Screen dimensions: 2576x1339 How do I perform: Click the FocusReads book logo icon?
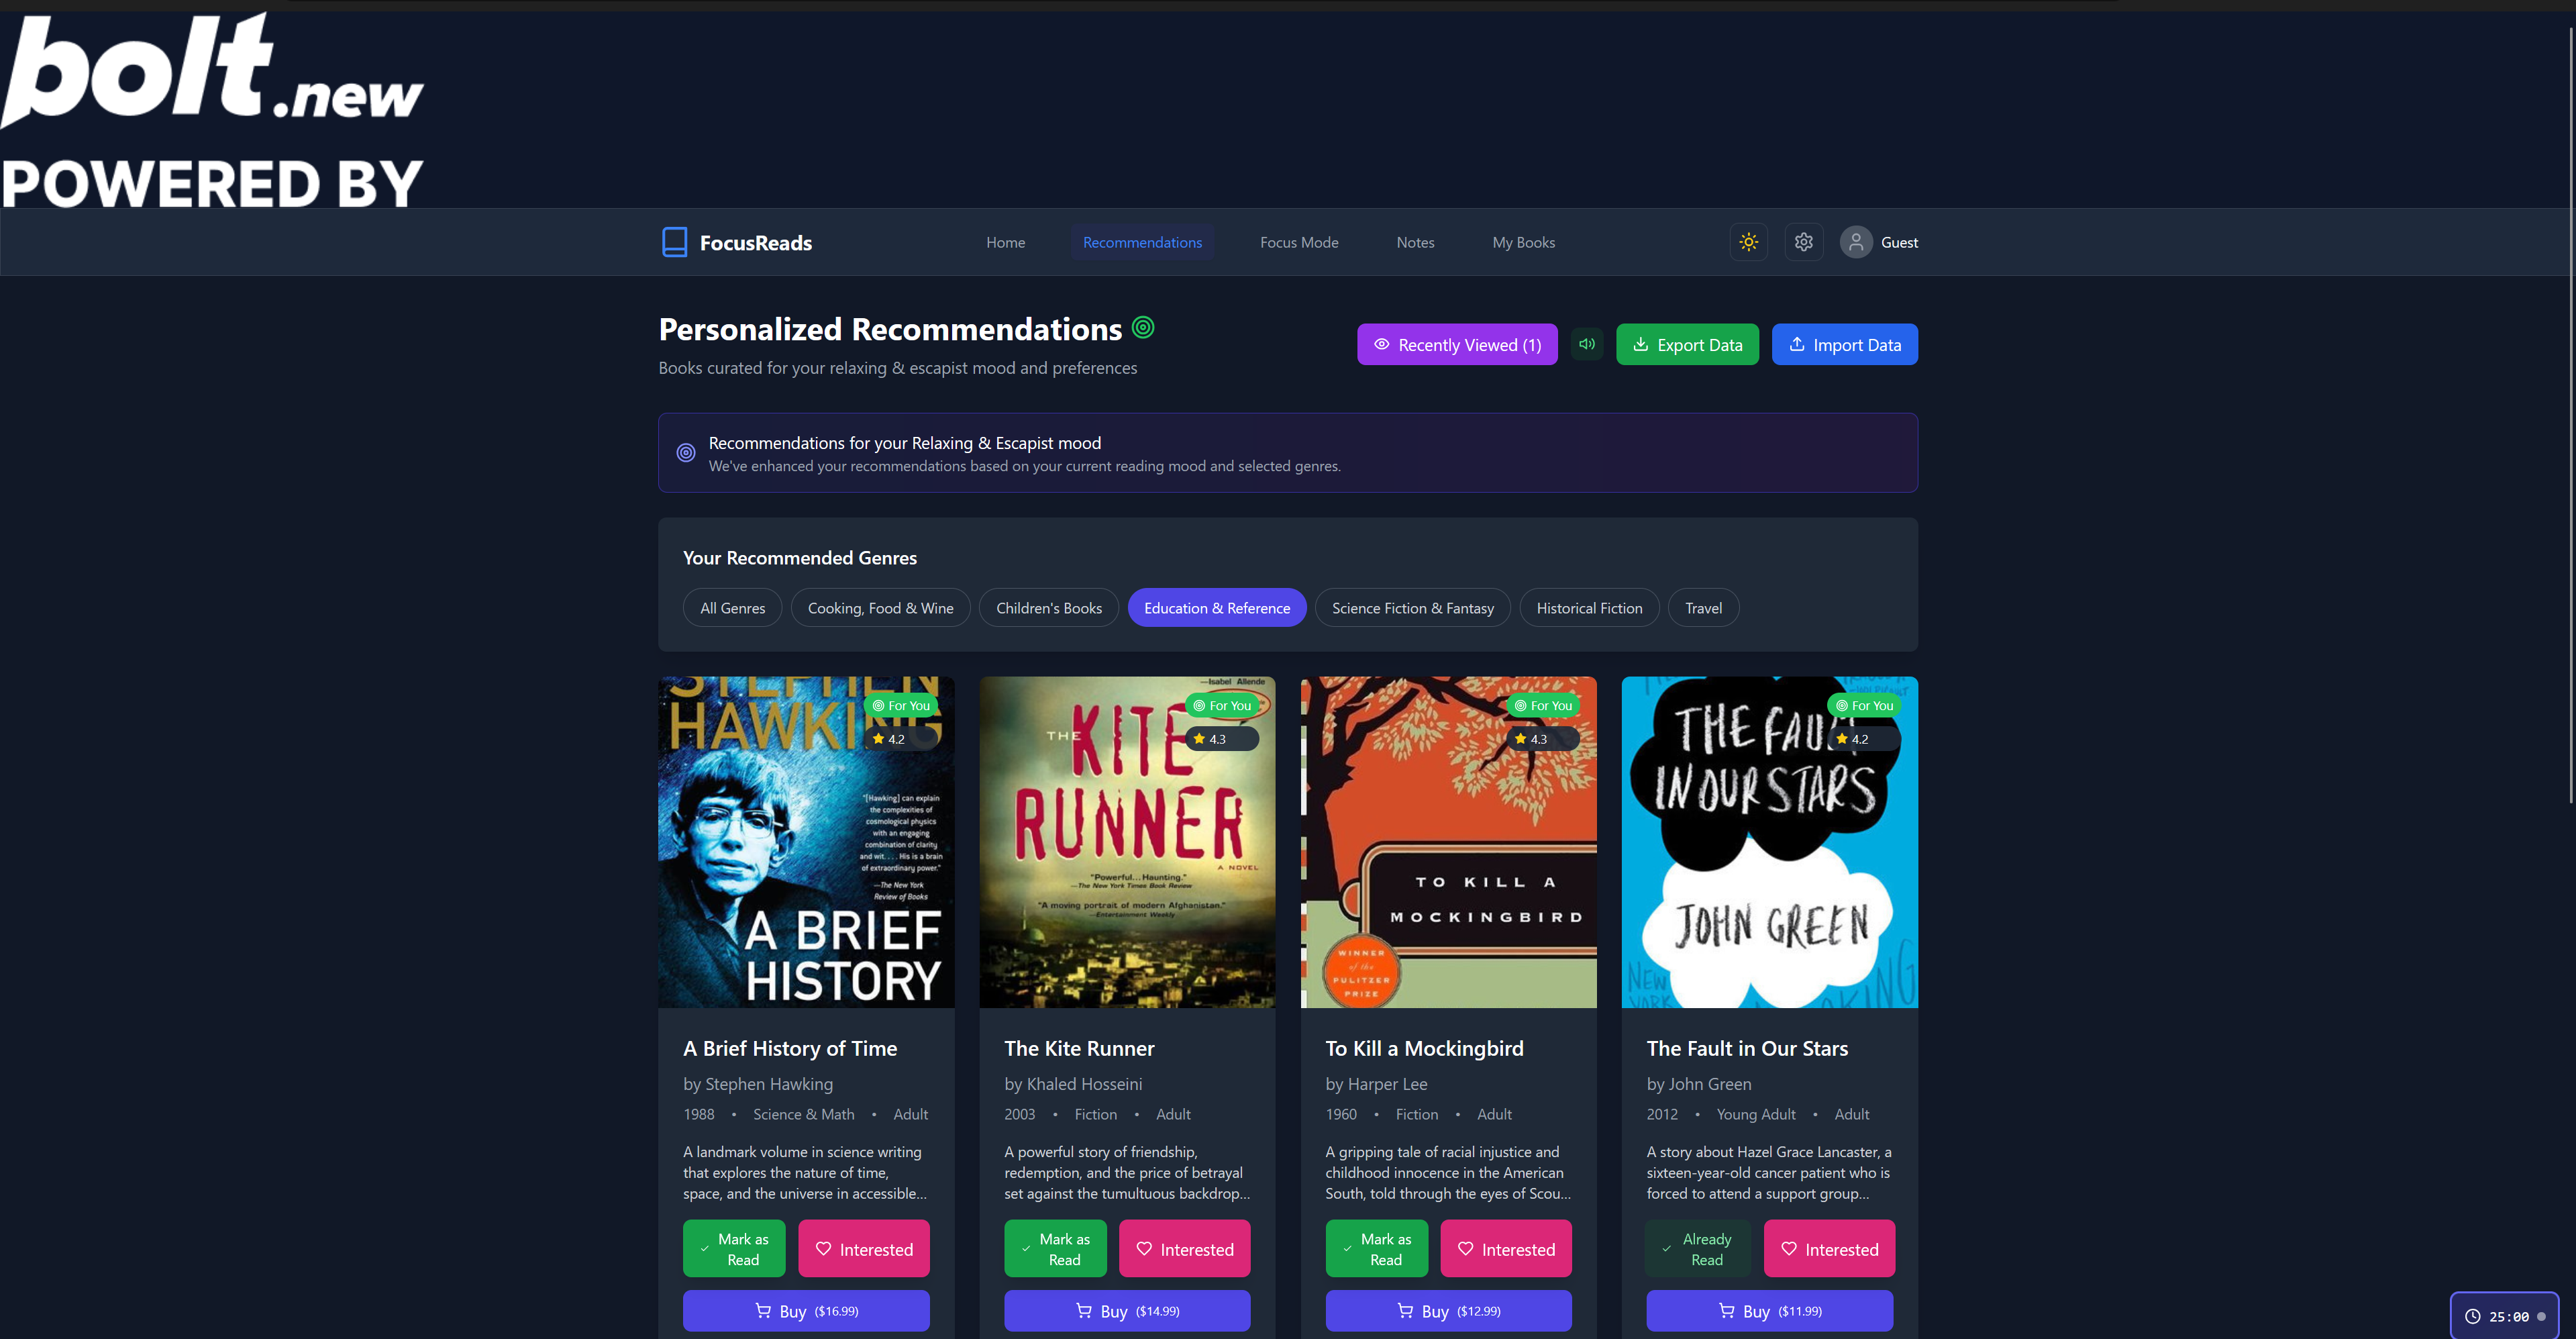tap(675, 242)
